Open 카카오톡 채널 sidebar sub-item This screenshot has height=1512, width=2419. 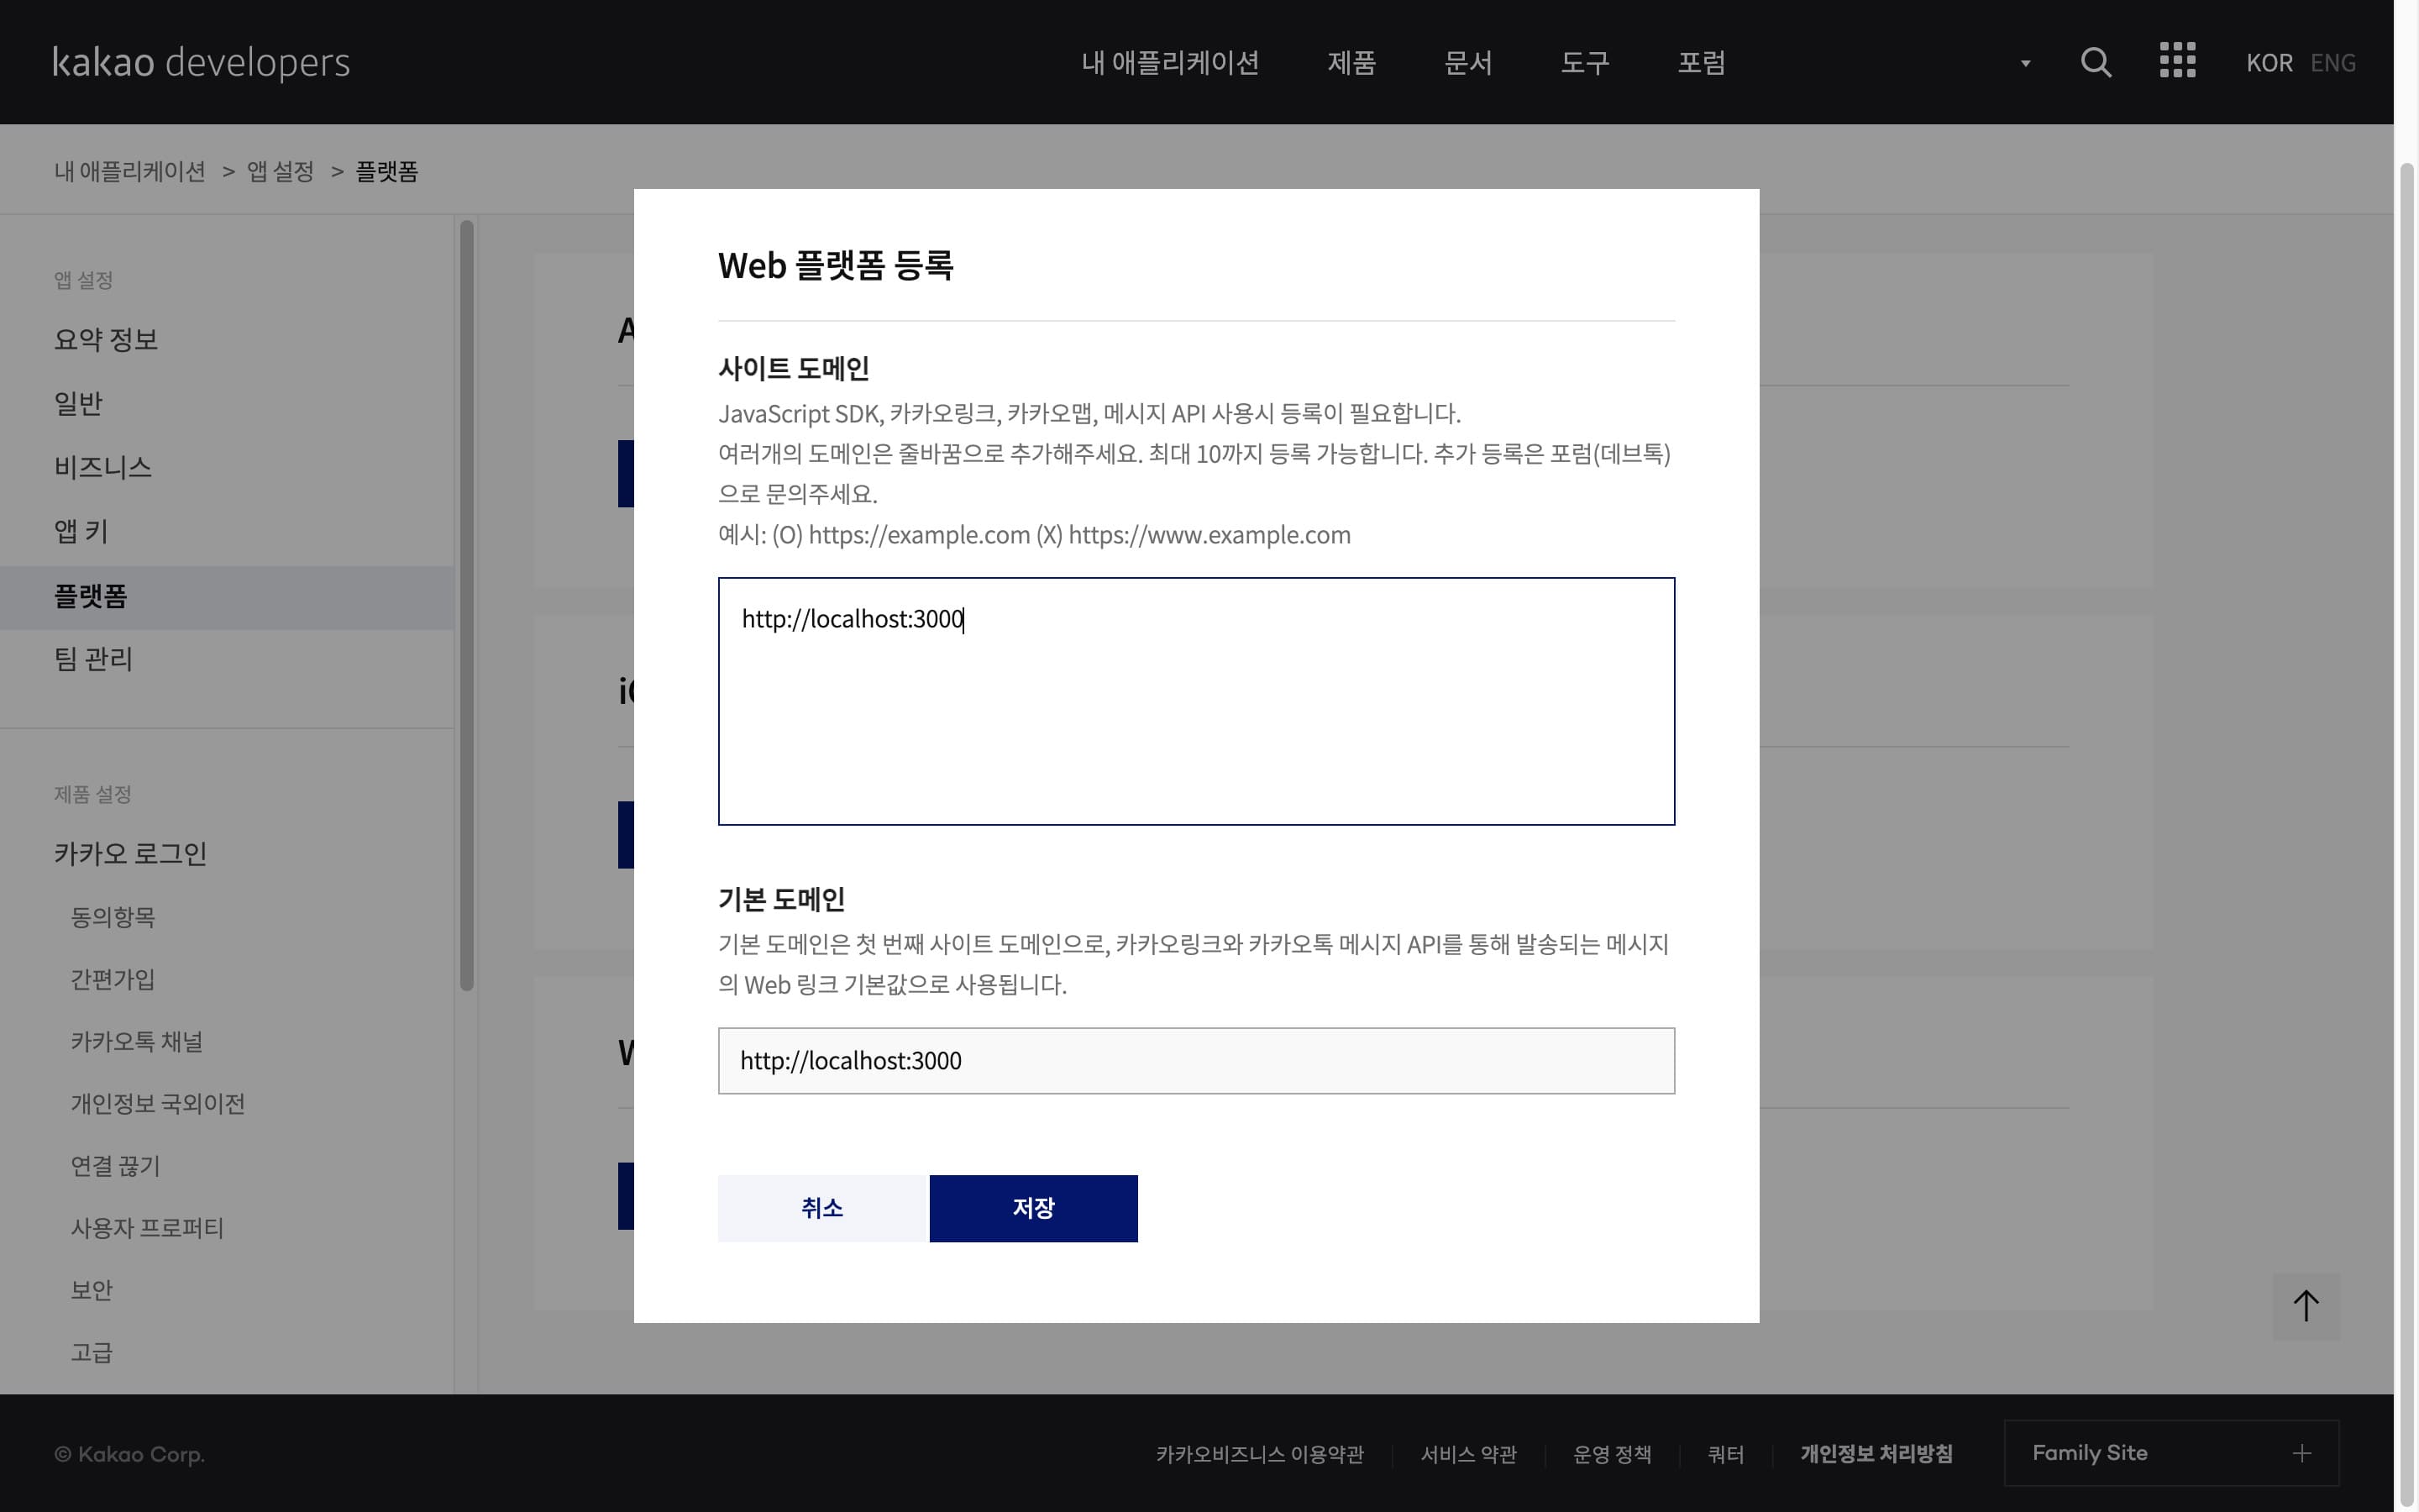137,1041
